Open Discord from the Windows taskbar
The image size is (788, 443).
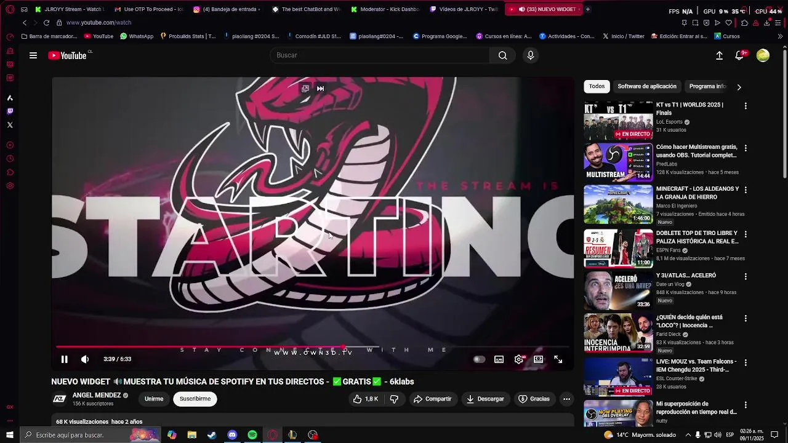point(232,435)
